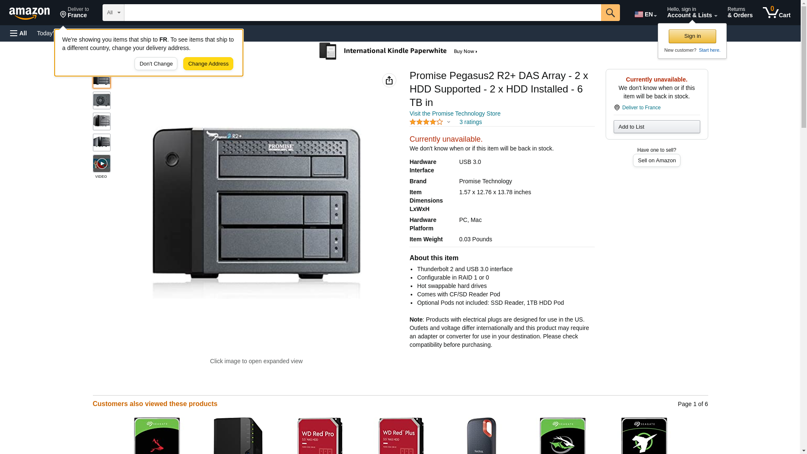This screenshot has height=454, width=807.
Task: Focus the Amazon search input field
Action: click(362, 13)
